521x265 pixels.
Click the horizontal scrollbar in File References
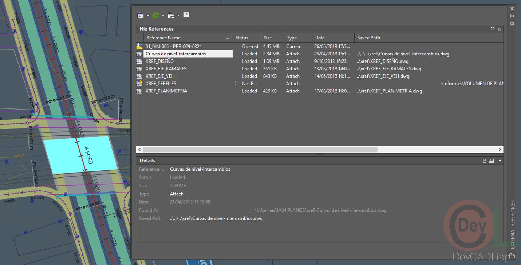pos(260,149)
